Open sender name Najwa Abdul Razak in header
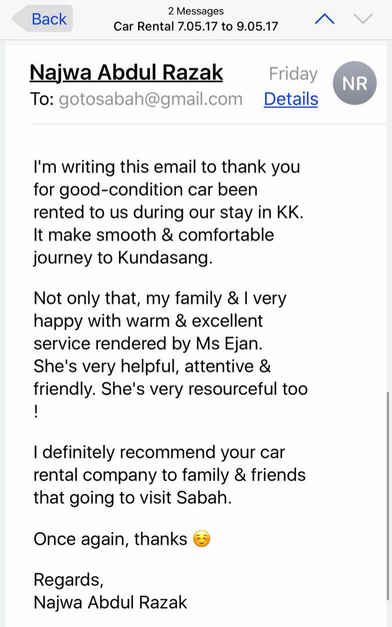The width and height of the screenshot is (392, 627). click(126, 73)
